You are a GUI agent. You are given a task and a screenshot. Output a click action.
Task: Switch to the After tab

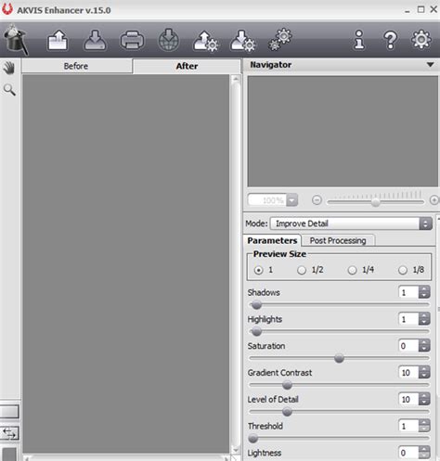point(187,66)
